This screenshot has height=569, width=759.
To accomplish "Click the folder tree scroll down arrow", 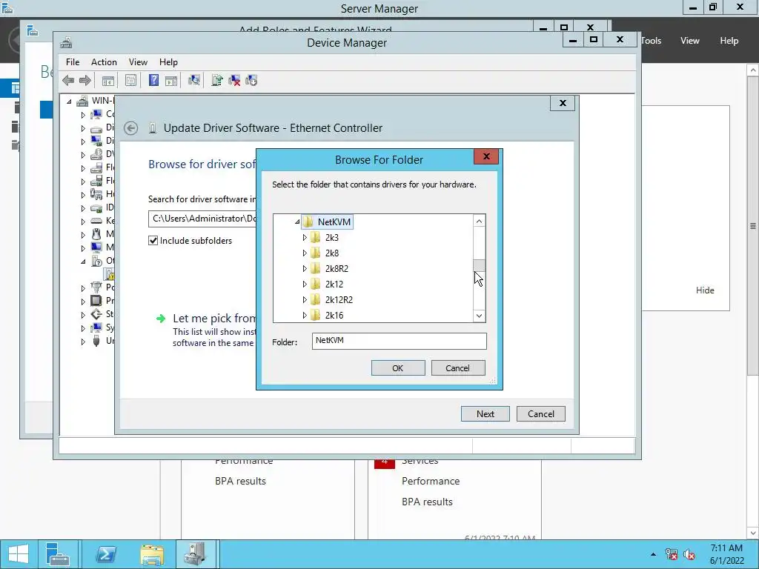I will pyautogui.click(x=480, y=316).
